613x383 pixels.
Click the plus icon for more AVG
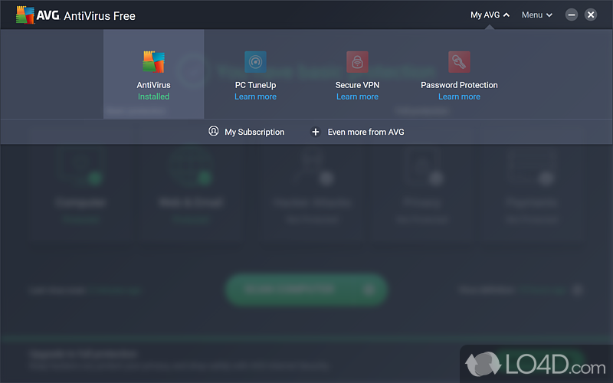pyautogui.click(x=316, y=132)
